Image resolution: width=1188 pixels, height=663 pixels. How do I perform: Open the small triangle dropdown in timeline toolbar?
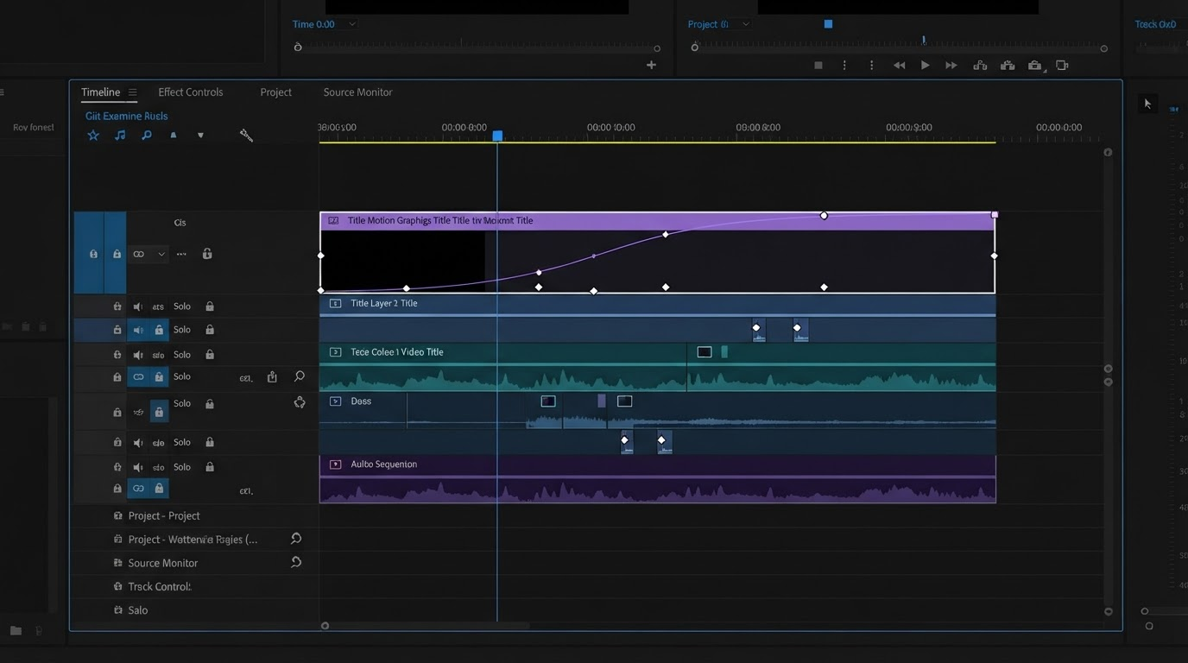[x=200, y=136]
